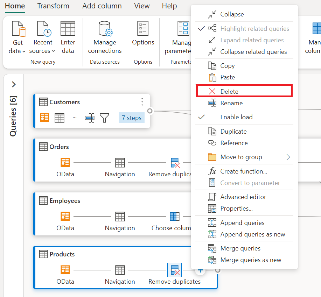Expand the collapsed Queries pane
321x297 pixels.
(x=13, y=84)
